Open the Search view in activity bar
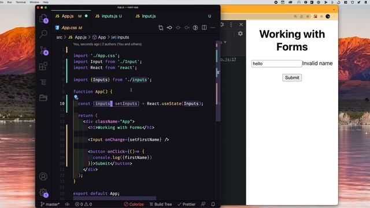The height and width of the screenshot is (208, 370). coord(43,34)
